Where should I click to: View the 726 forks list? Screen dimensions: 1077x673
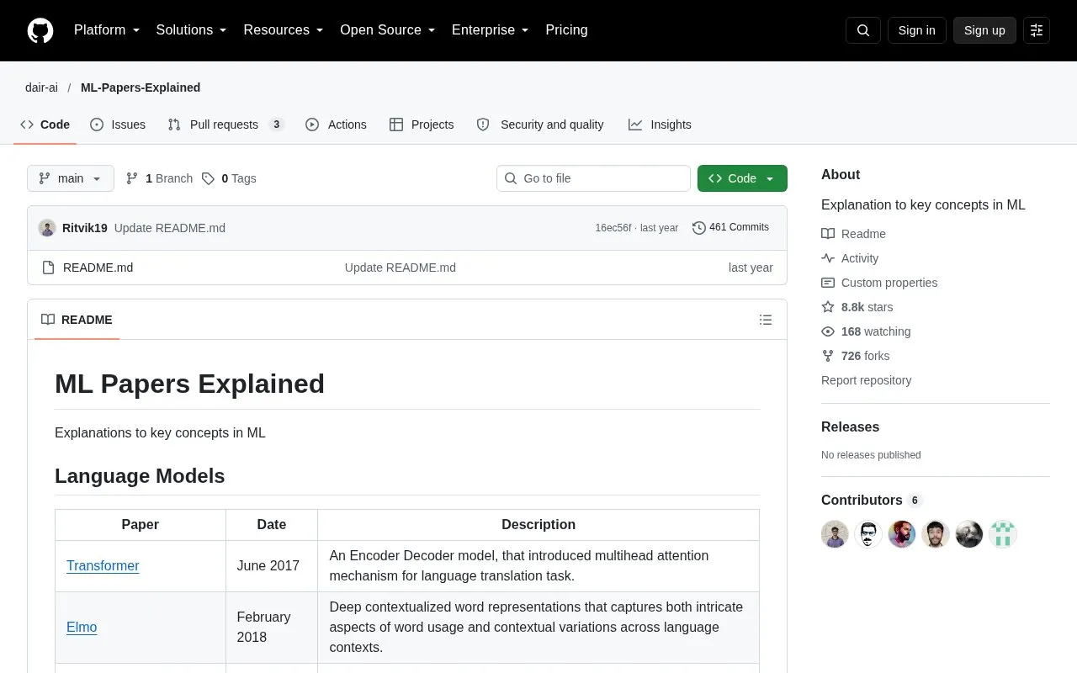tap(856, 356)
